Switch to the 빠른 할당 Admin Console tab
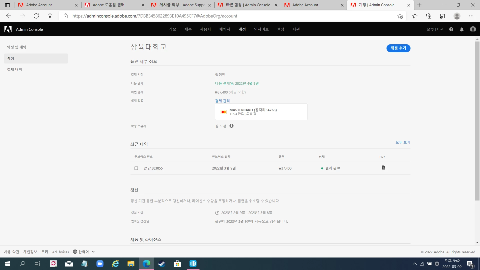480x270 pixels. 247,5
